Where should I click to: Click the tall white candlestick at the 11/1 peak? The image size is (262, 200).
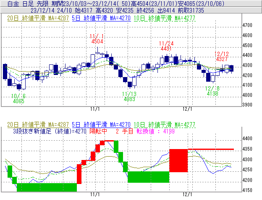[93, 61]
